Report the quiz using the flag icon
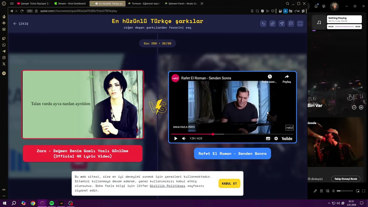368x207 pixels. coord(291,24)
